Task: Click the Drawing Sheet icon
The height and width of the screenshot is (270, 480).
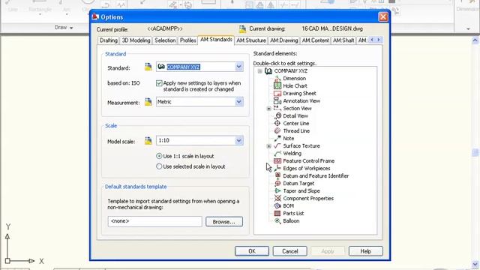Action: pyautogui.click(x=277, y=93)
